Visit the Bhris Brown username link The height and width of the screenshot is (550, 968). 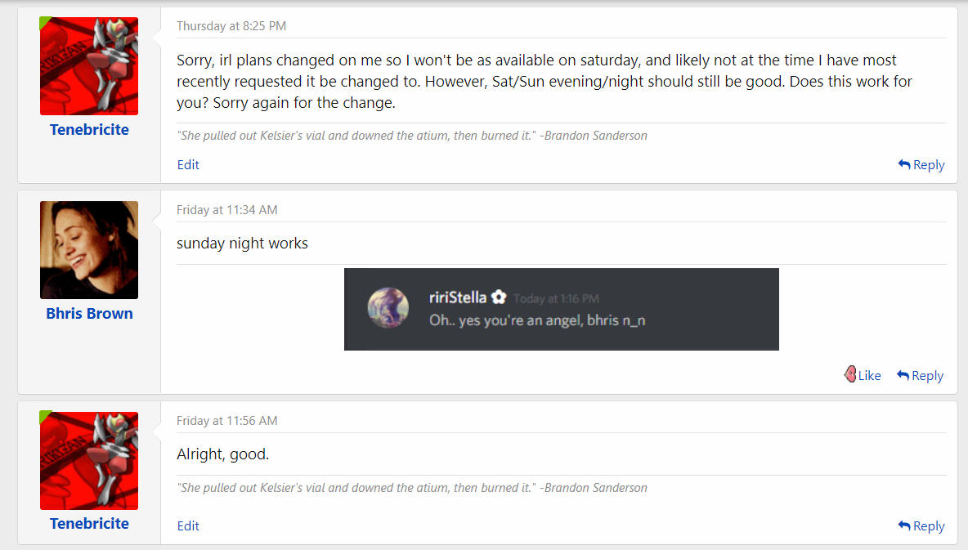89,314
